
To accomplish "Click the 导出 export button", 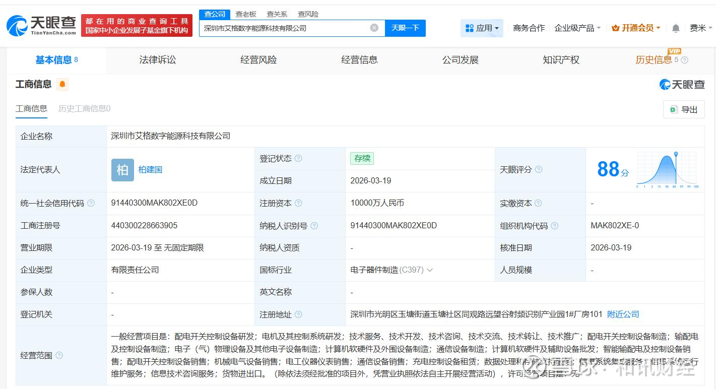I will coord(684,109).
